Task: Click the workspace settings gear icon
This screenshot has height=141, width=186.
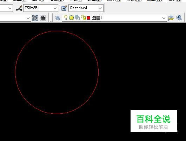Action: click(x=35, y=18)
